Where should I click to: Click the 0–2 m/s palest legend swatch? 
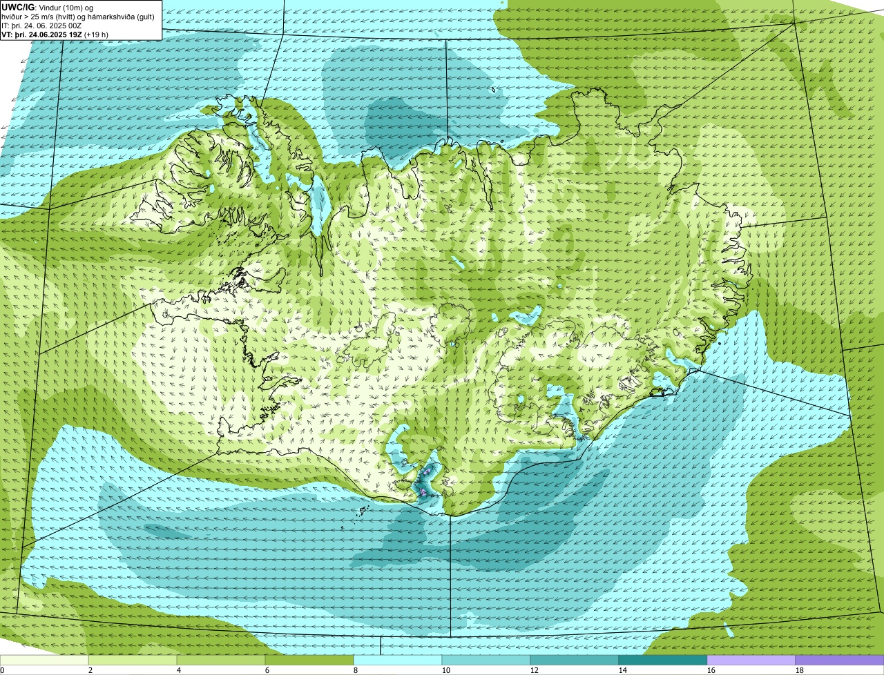point(44,661)
